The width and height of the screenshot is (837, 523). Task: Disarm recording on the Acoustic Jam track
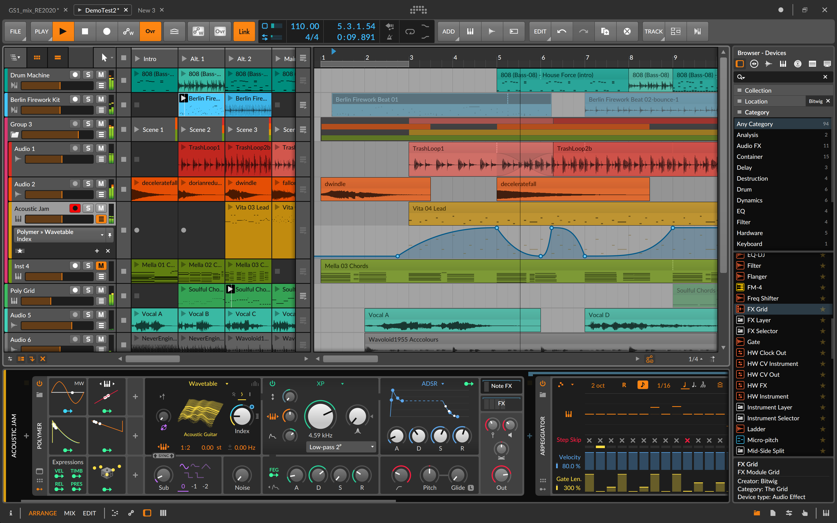75,208
